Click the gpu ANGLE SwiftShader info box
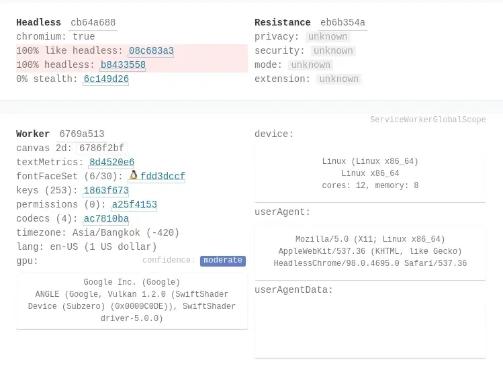 pyautogui.click(x=132, y=300)
